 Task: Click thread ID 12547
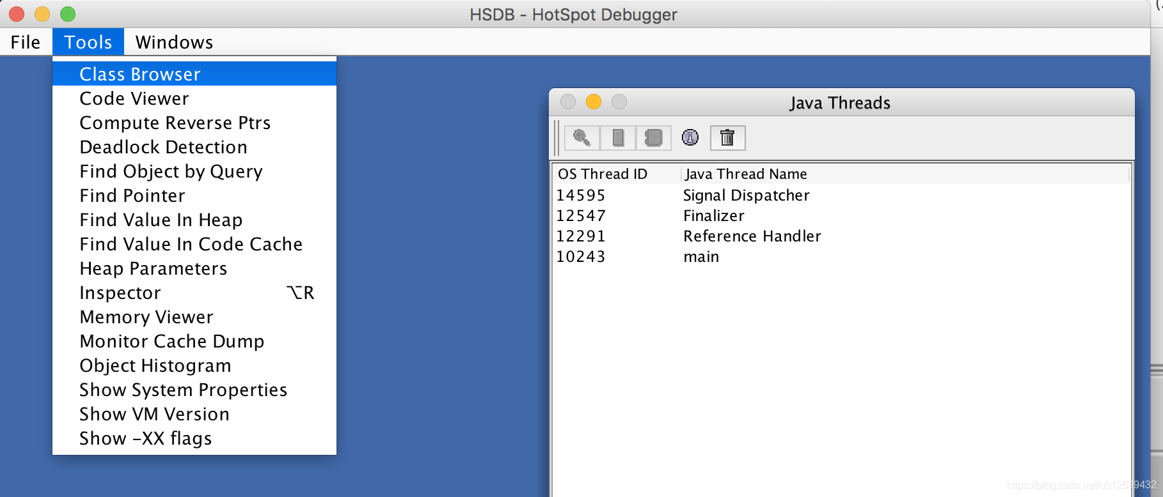tap(581, 215)
